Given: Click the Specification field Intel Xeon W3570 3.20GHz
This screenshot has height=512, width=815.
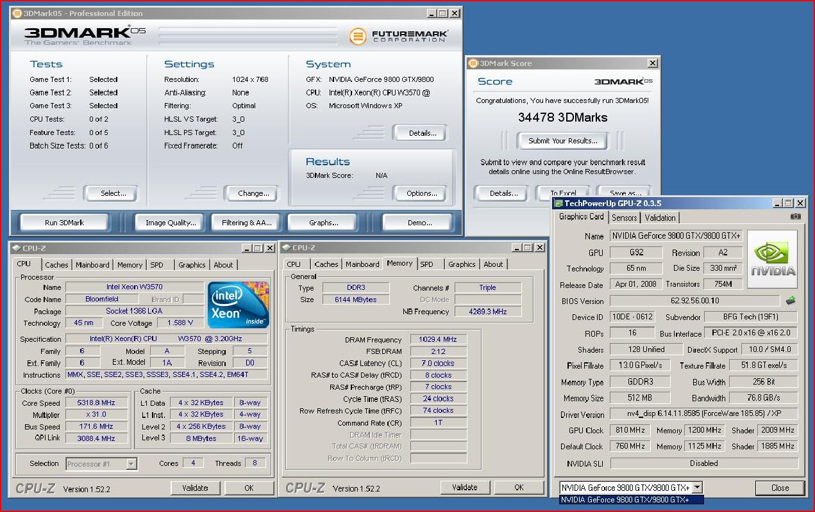Looking at the screenshot, I should [166, 339].
